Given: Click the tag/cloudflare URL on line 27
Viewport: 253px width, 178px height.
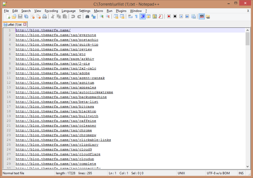Looking at the screenshot, I should pyautogui.click(x=58, y=154).
